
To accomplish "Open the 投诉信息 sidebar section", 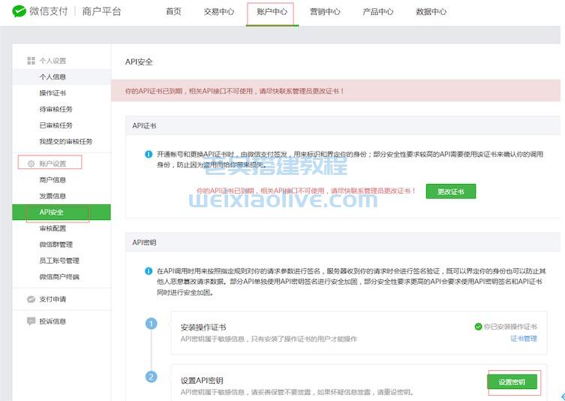I will point(53,321).
